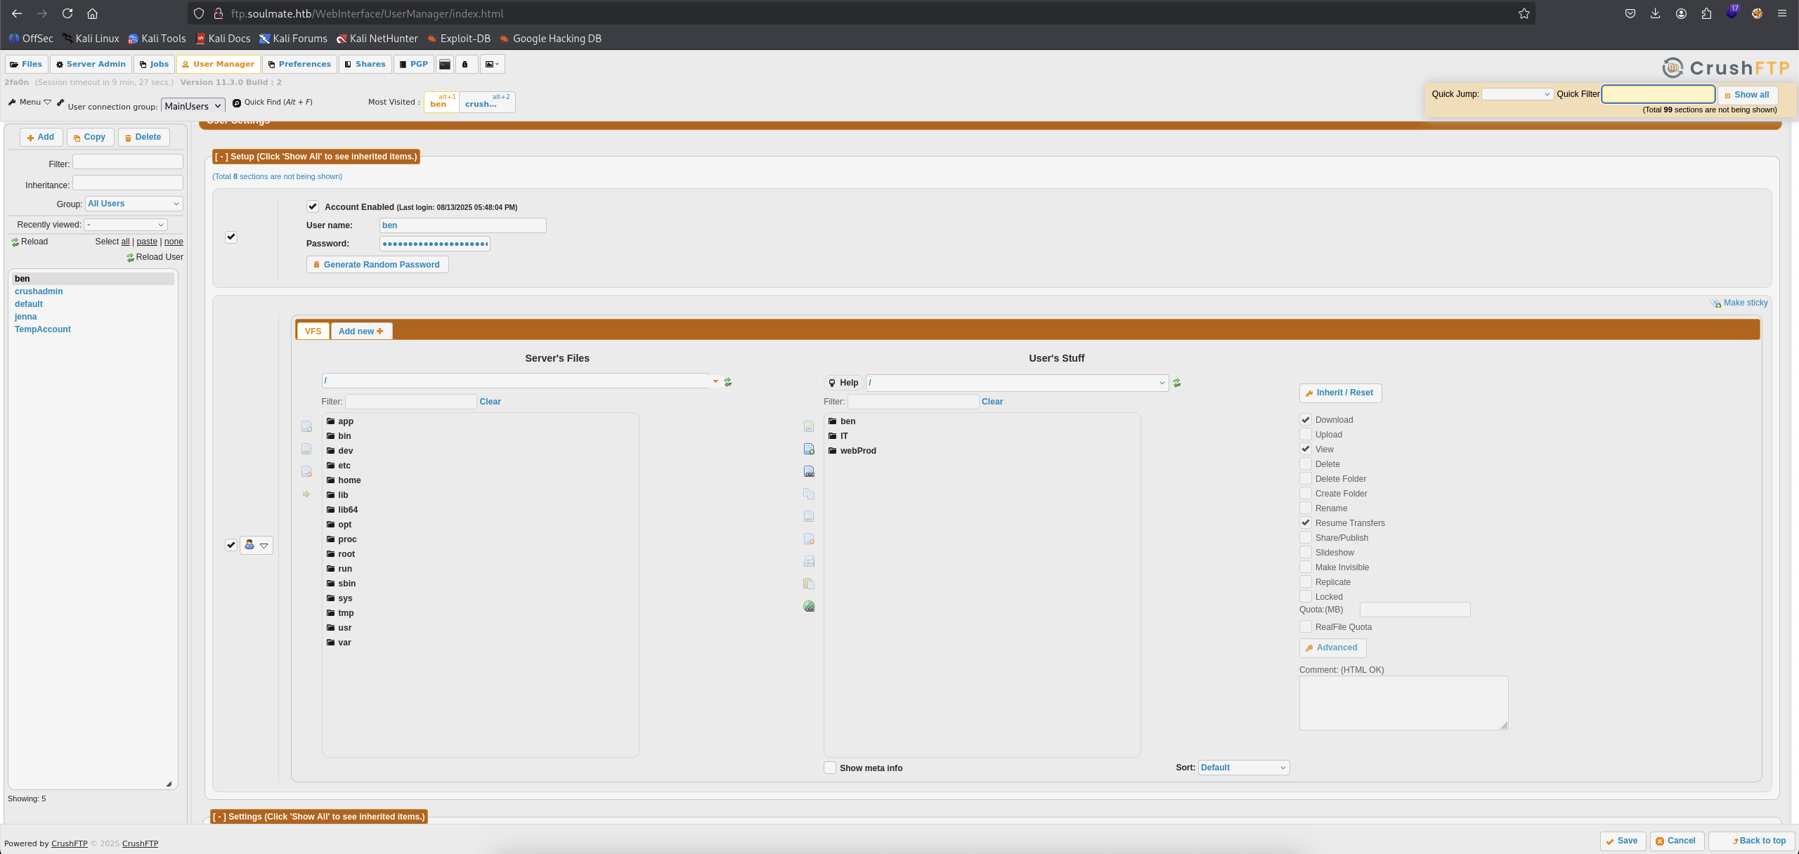Image resolution: width=1799 pixels, height=854 pixels.
Task: Open the Firefox extensions puzzle icon
Action: (x=1706, y=13)
